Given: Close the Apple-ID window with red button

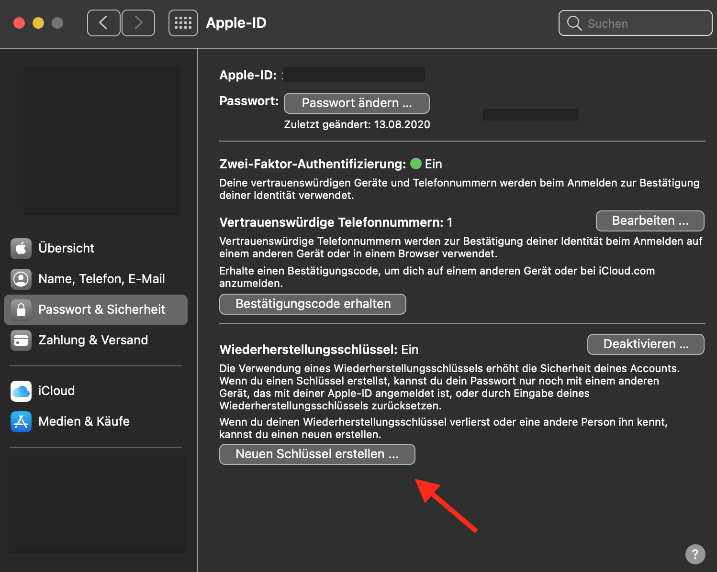Looking at the screenshot, I should (19, 23).
